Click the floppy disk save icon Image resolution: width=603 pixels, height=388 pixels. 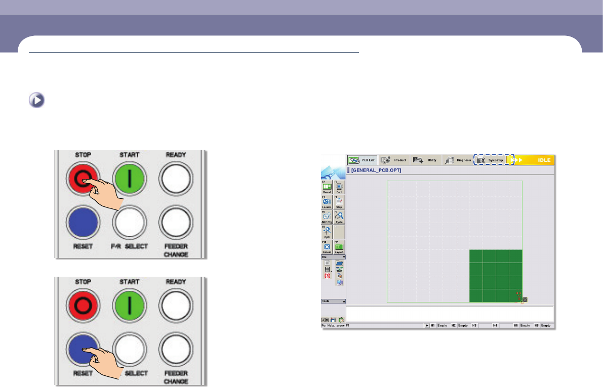tap(327, 269)
